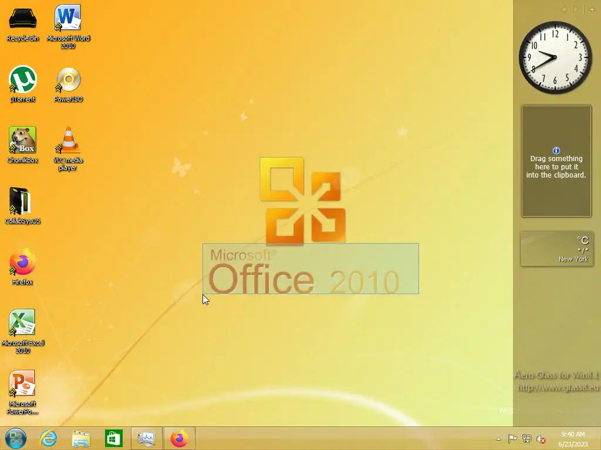This screenshot has height=450, width=601.
Task: Open the Recycle Bin desktop icon
Action: (23, 23)
